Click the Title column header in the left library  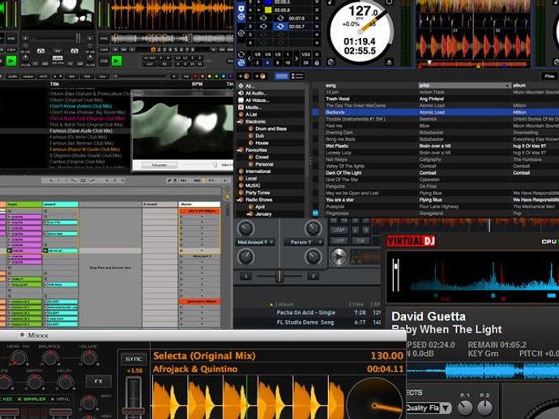coord(54,84)
